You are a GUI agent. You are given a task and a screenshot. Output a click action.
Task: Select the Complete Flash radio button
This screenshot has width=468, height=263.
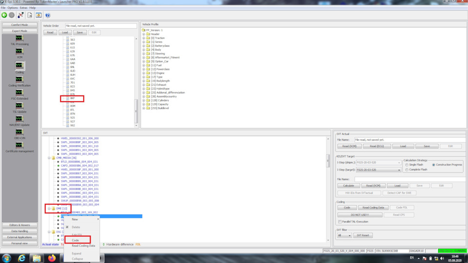[407, 169]
